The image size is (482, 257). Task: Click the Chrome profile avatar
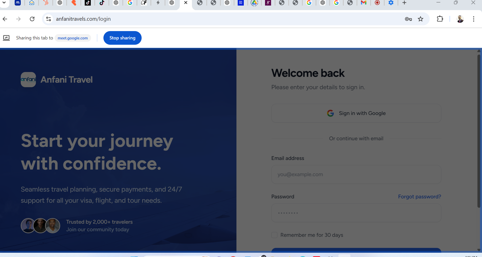460,19
